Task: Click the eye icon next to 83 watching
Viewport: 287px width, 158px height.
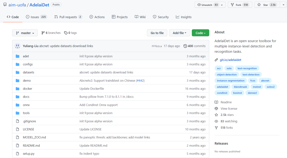Action: (x=216, y=121)
